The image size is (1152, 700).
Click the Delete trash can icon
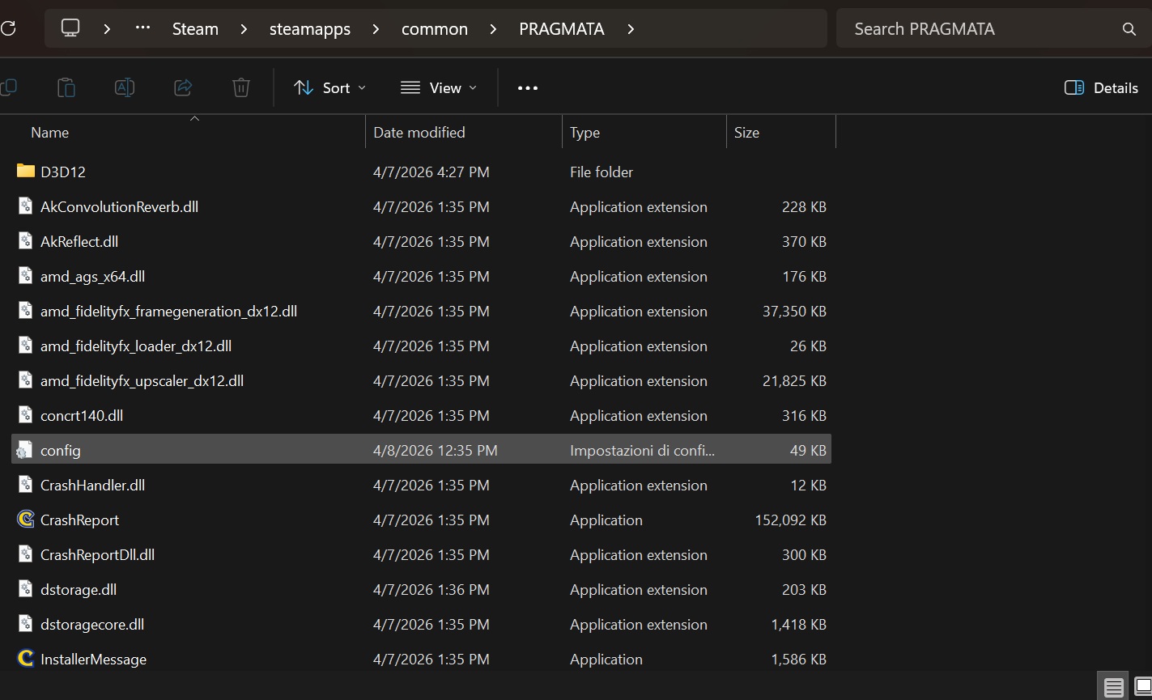click(x=241, y=87)
